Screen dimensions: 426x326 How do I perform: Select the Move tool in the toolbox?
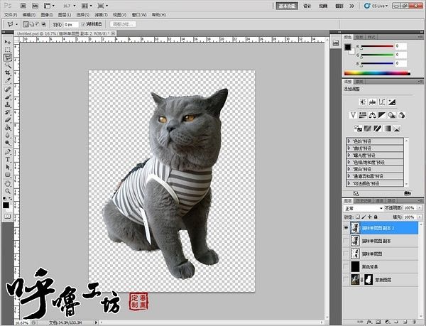point(8,43)
